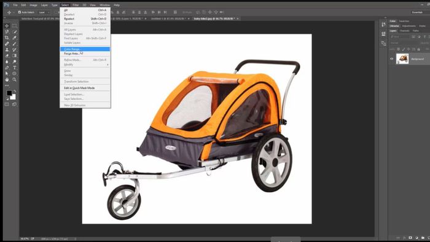The image size is (430, 242).
Task: Select the Clone Stamp tool
Action: click(7, 50)
